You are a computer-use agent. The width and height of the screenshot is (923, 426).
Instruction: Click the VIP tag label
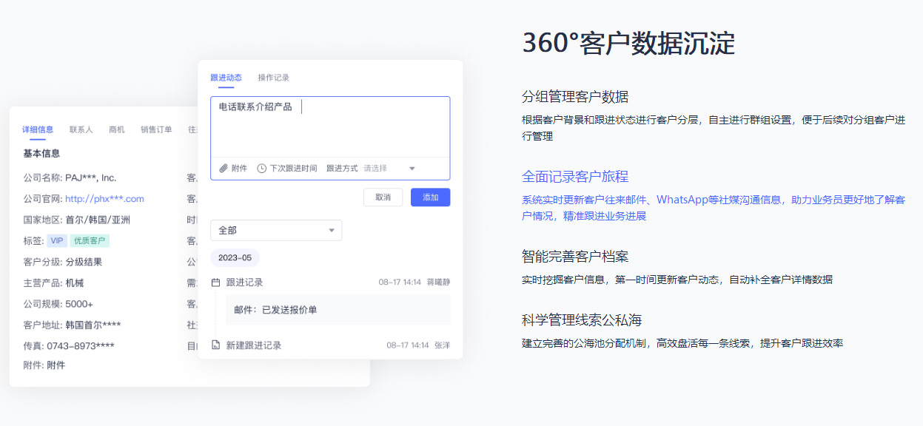pyautogui.click(x=57, y=241)
